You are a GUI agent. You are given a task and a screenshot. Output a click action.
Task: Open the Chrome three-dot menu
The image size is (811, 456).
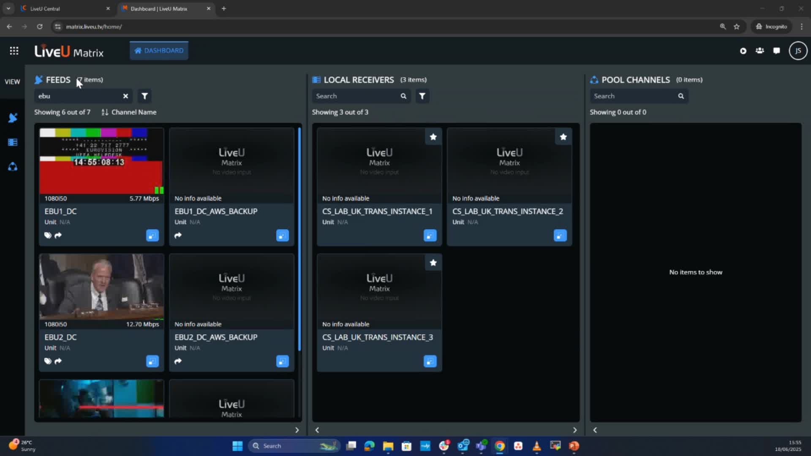click(x=802, y=27)
